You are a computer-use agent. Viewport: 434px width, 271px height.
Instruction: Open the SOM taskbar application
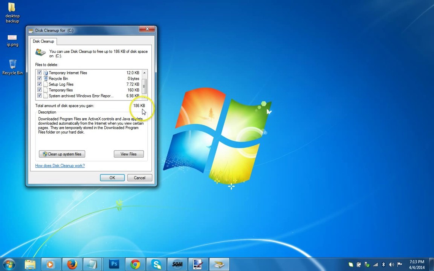(x=177, y=264)
